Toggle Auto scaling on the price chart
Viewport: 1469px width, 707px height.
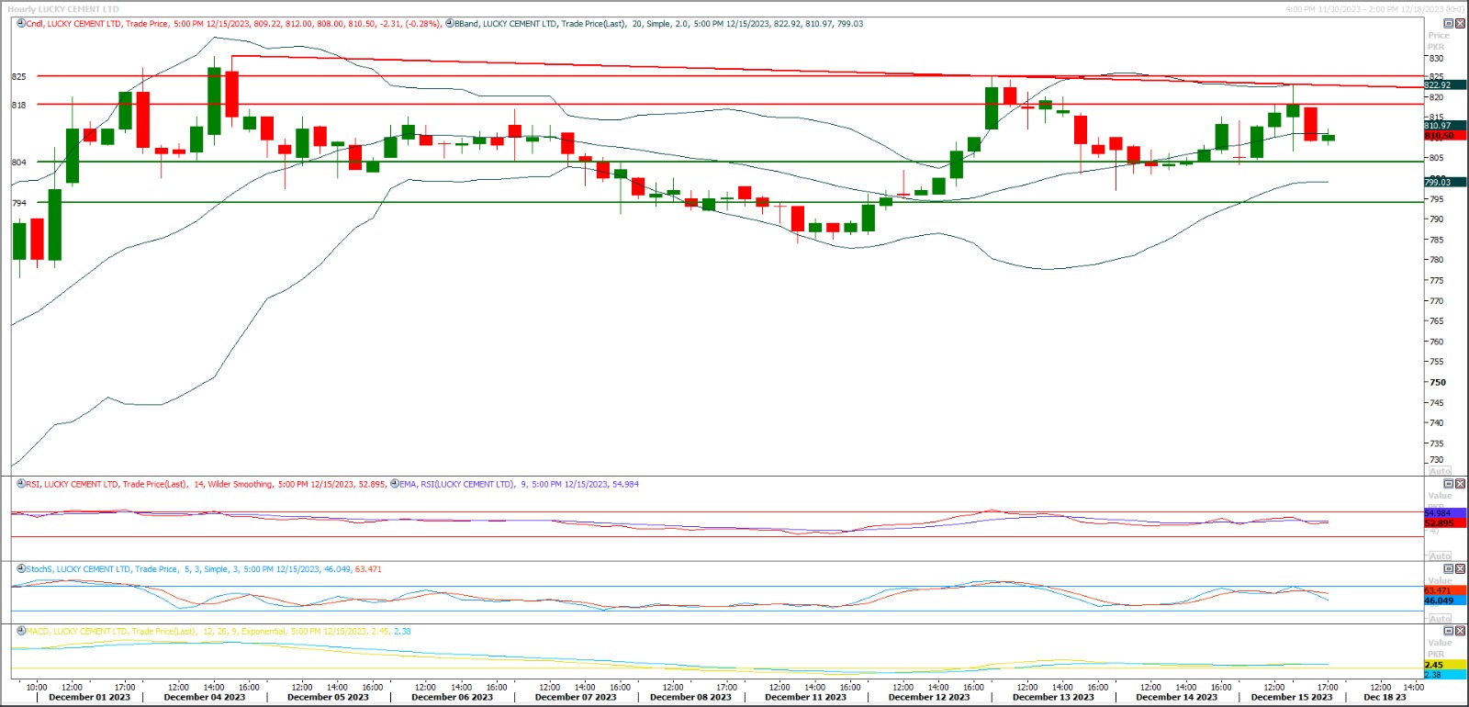tap(1440, 470)
